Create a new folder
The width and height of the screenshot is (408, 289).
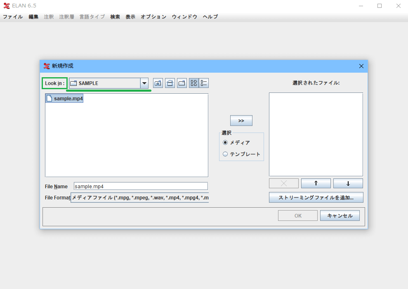pyautogui.click(x=182, y=83)
